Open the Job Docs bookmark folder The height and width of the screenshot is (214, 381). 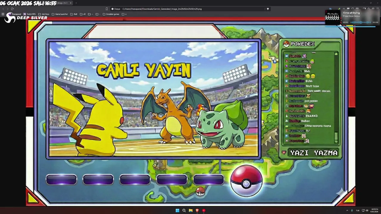pyautogui.click(x=43, y=14)
